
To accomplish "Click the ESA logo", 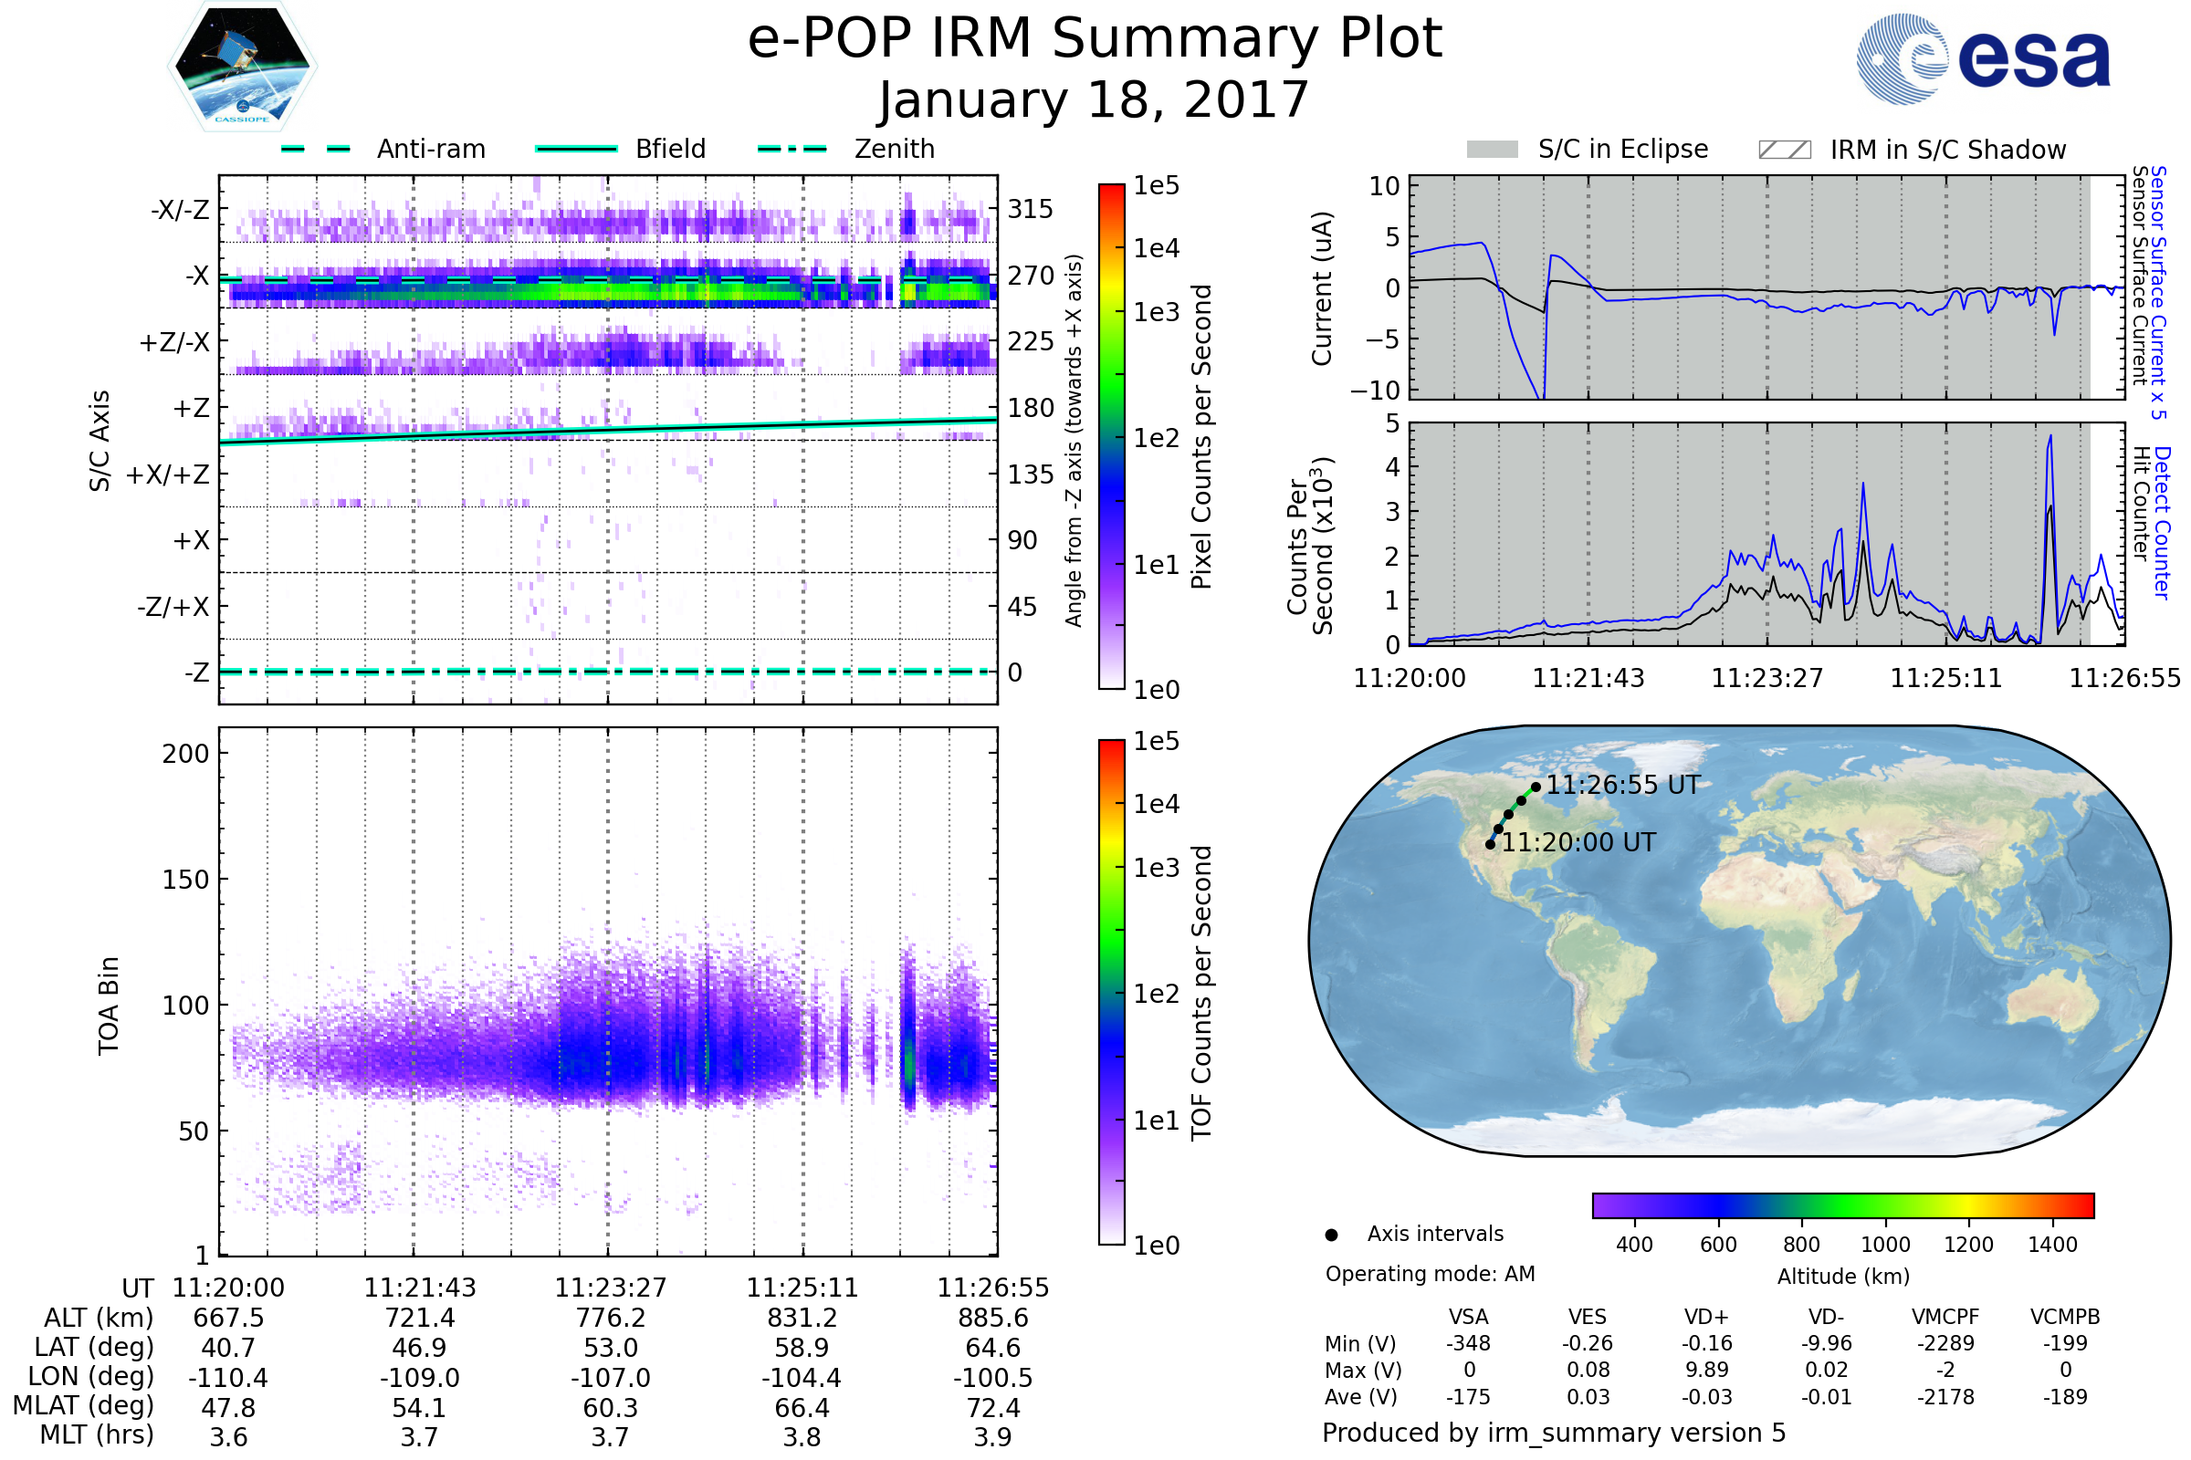I will tap(1983, 58).
